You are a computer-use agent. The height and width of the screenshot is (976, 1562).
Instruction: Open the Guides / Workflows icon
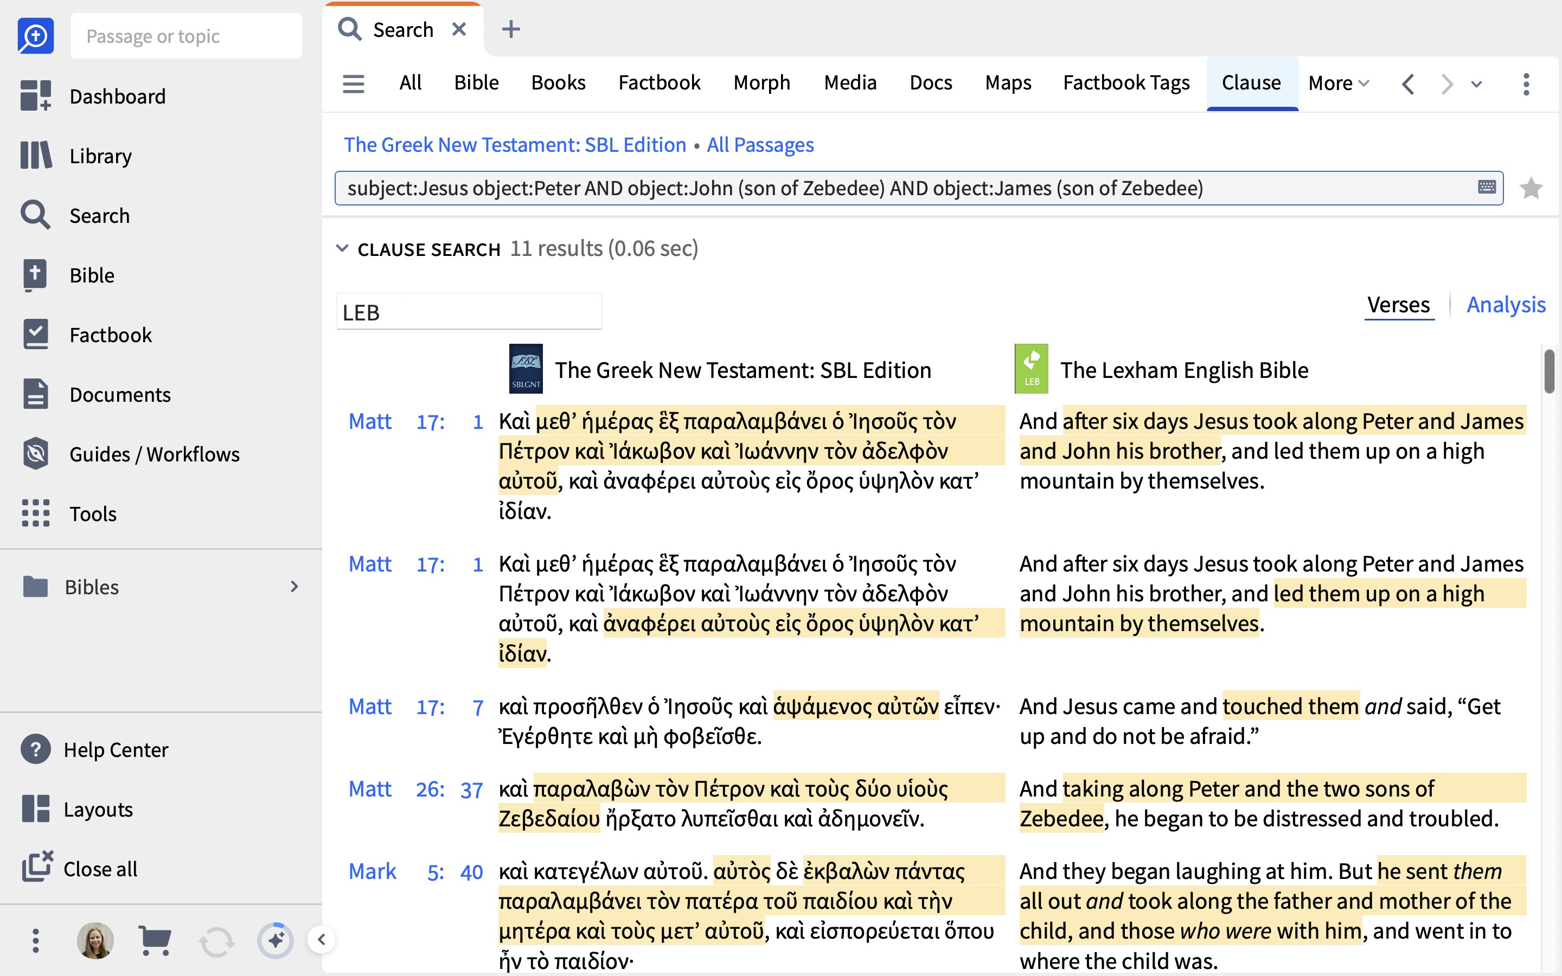[35, 454]
